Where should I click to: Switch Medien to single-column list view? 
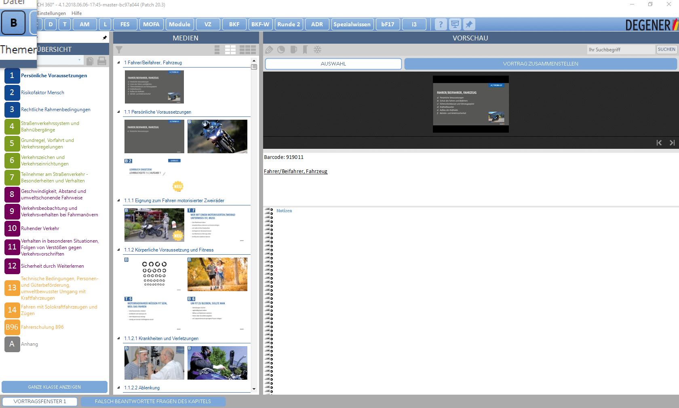click(x=217, y=50)
